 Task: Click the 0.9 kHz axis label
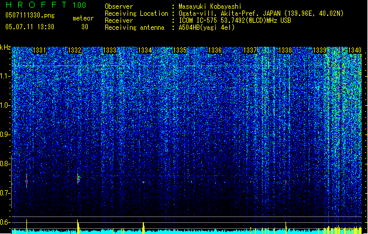click(5, 135)
